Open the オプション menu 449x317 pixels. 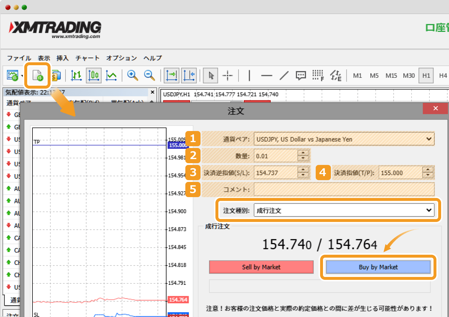(121, 58)
